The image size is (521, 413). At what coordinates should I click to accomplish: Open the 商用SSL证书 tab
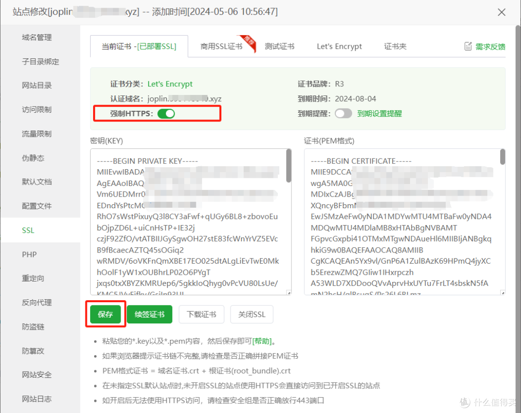coord(221,46)
